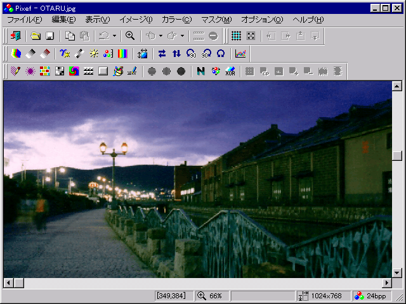This screenshot has width=406, height=304.
Task: Click the horizontal scrollbar thumb
Action: coord(18,283)
